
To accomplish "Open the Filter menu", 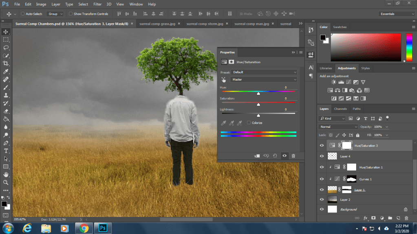I will [97, 4].
